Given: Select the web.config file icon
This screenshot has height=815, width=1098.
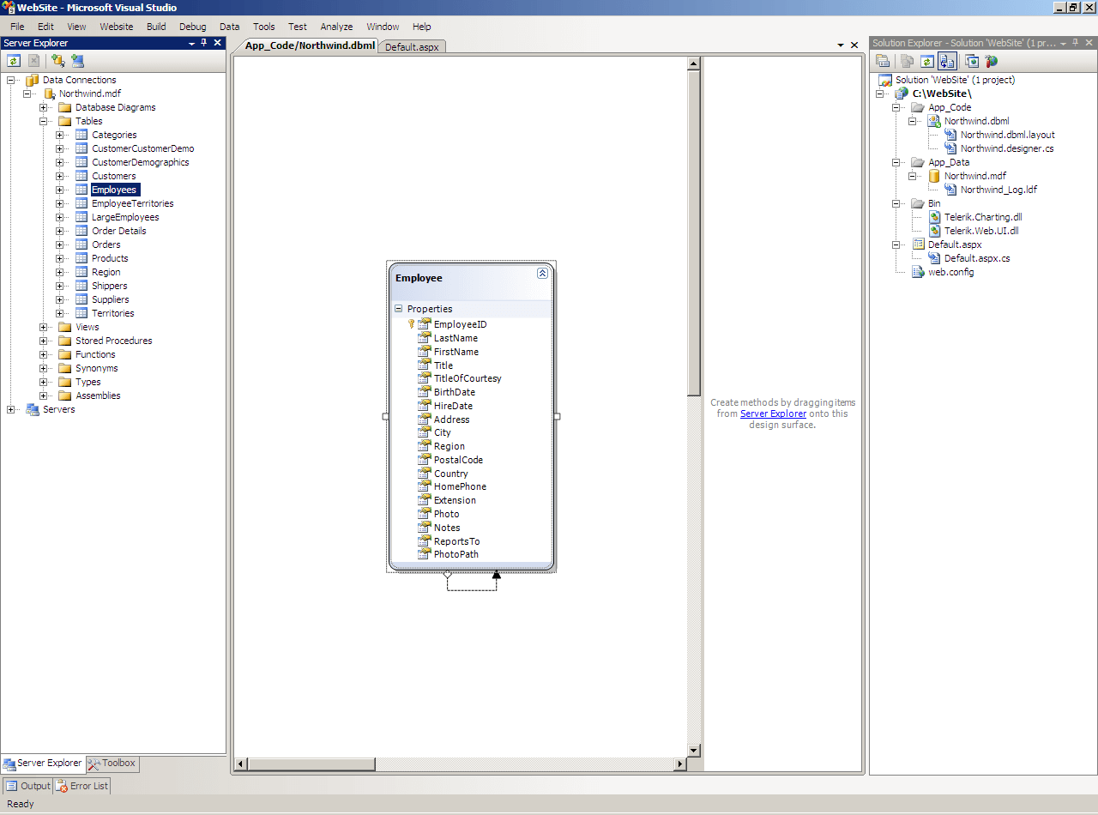Looking at the screenshot, I should click(919, 272).
